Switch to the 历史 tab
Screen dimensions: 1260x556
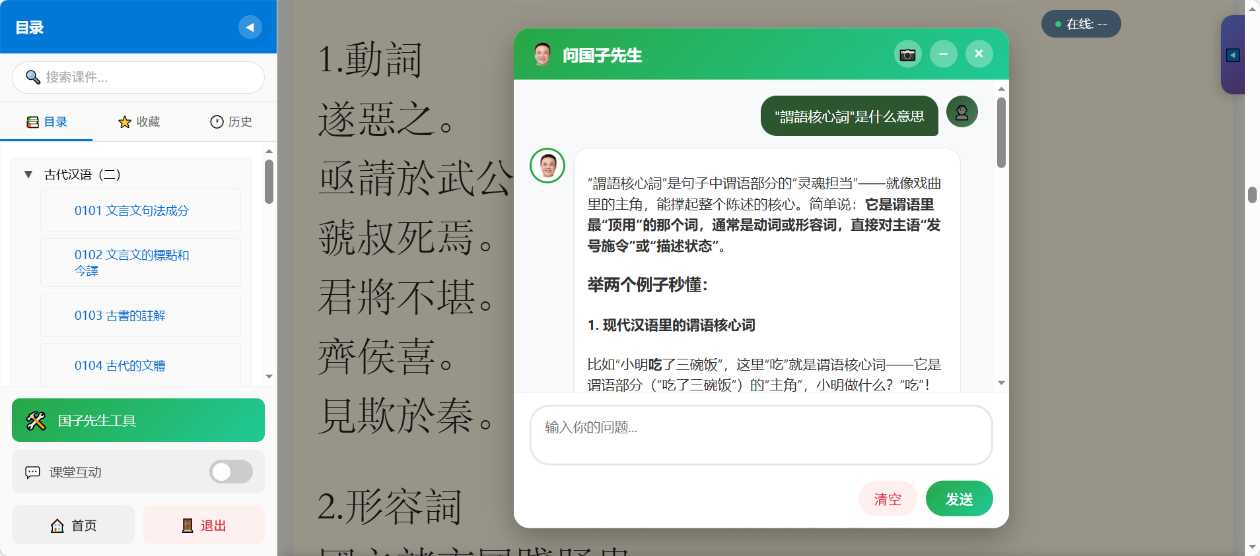(230, 122)
